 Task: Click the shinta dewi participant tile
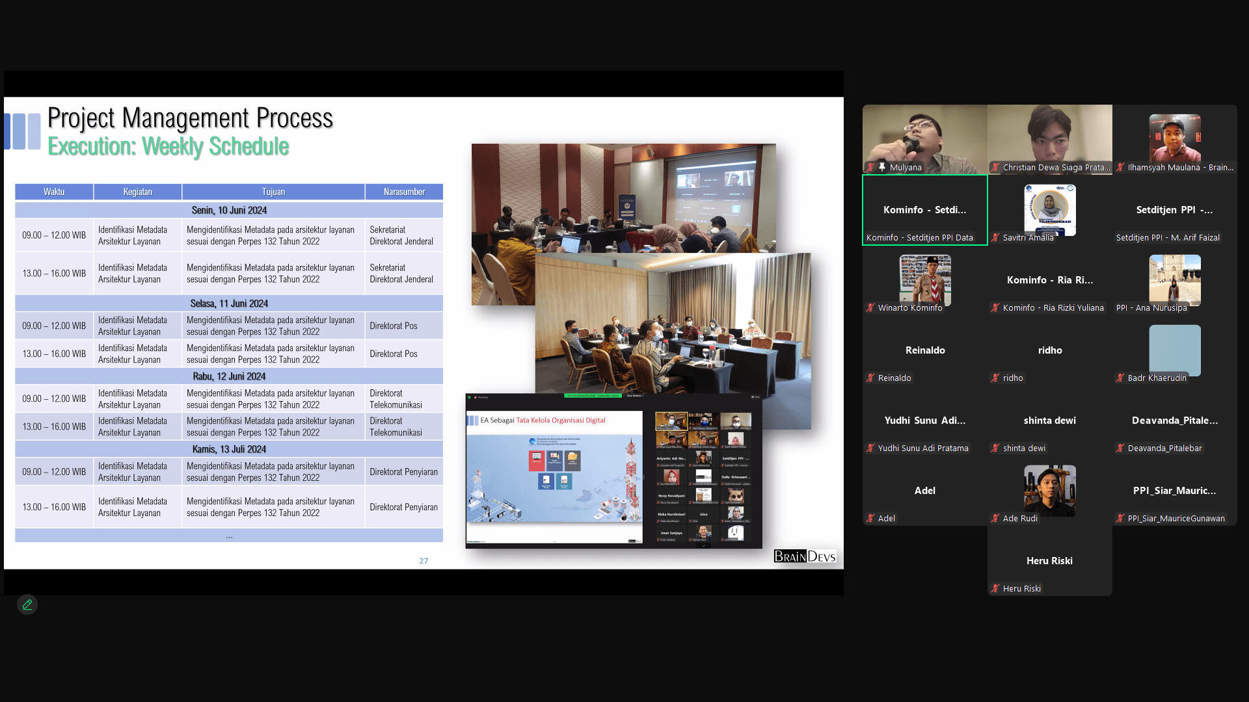[x=1049, y=421]
